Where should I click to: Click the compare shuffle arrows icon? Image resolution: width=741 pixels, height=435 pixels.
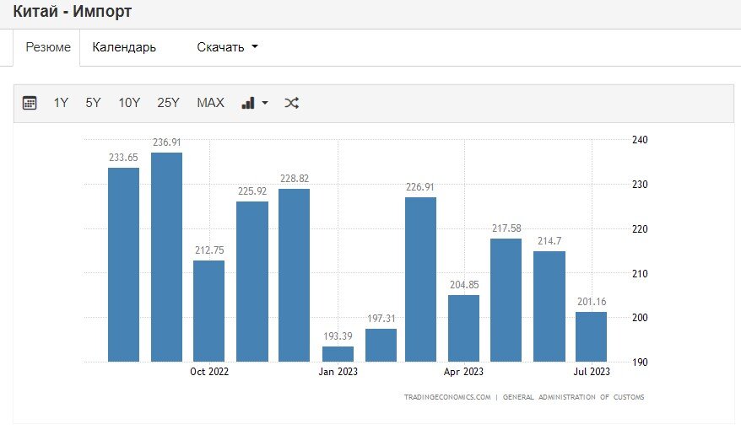click(291, 103)
